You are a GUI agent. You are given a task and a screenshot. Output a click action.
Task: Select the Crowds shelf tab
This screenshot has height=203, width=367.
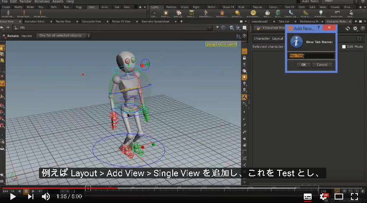[335, 7]
